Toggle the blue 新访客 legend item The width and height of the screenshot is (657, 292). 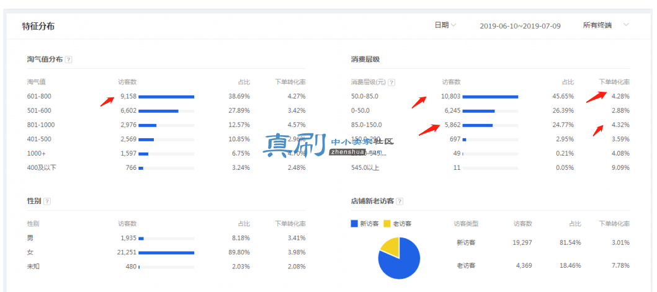click(x=365, y=224)
